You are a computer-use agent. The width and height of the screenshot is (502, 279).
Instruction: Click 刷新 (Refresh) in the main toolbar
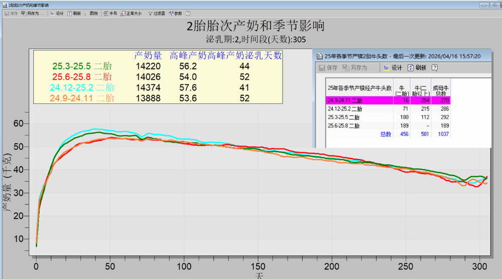pos(74,14)
